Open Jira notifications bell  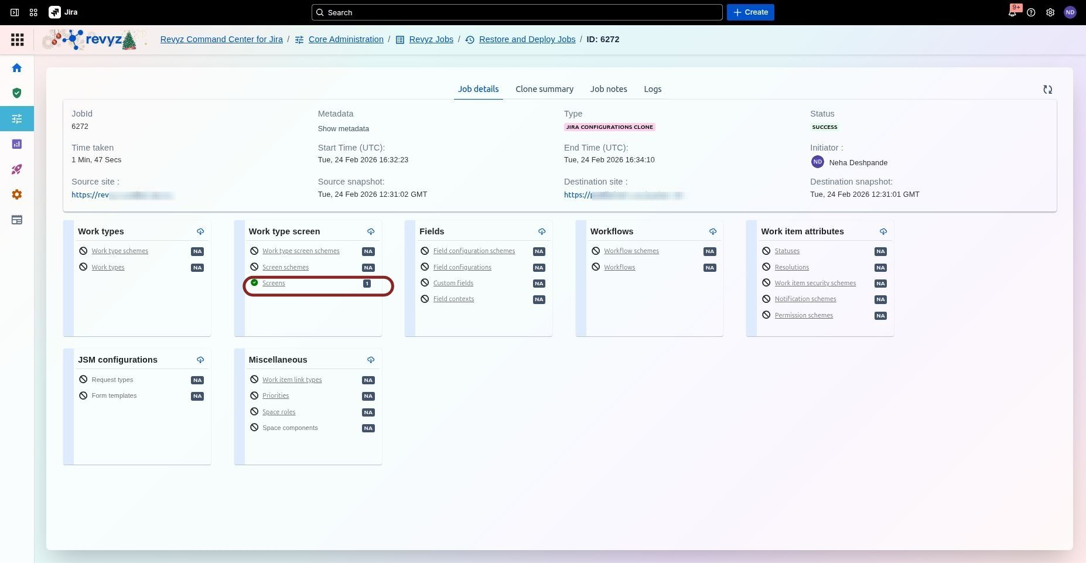click(1012, 12)
